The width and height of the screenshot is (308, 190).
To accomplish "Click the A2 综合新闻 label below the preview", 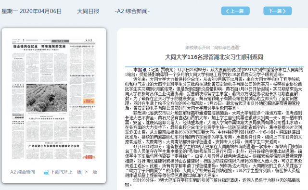I will (x=23, y=172).
